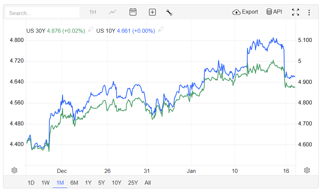Click the chart type line icon
The width and height of the screenshot is (321, 192).
(x=113, y=12)
